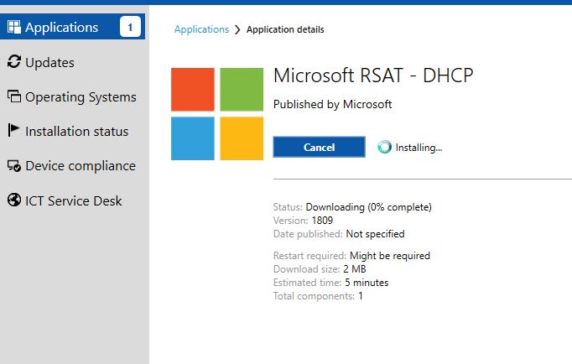This screenshot has width=572, height=364.
Task: Click the Operating Systems windows icon
Action: click(x=14, y=96)
